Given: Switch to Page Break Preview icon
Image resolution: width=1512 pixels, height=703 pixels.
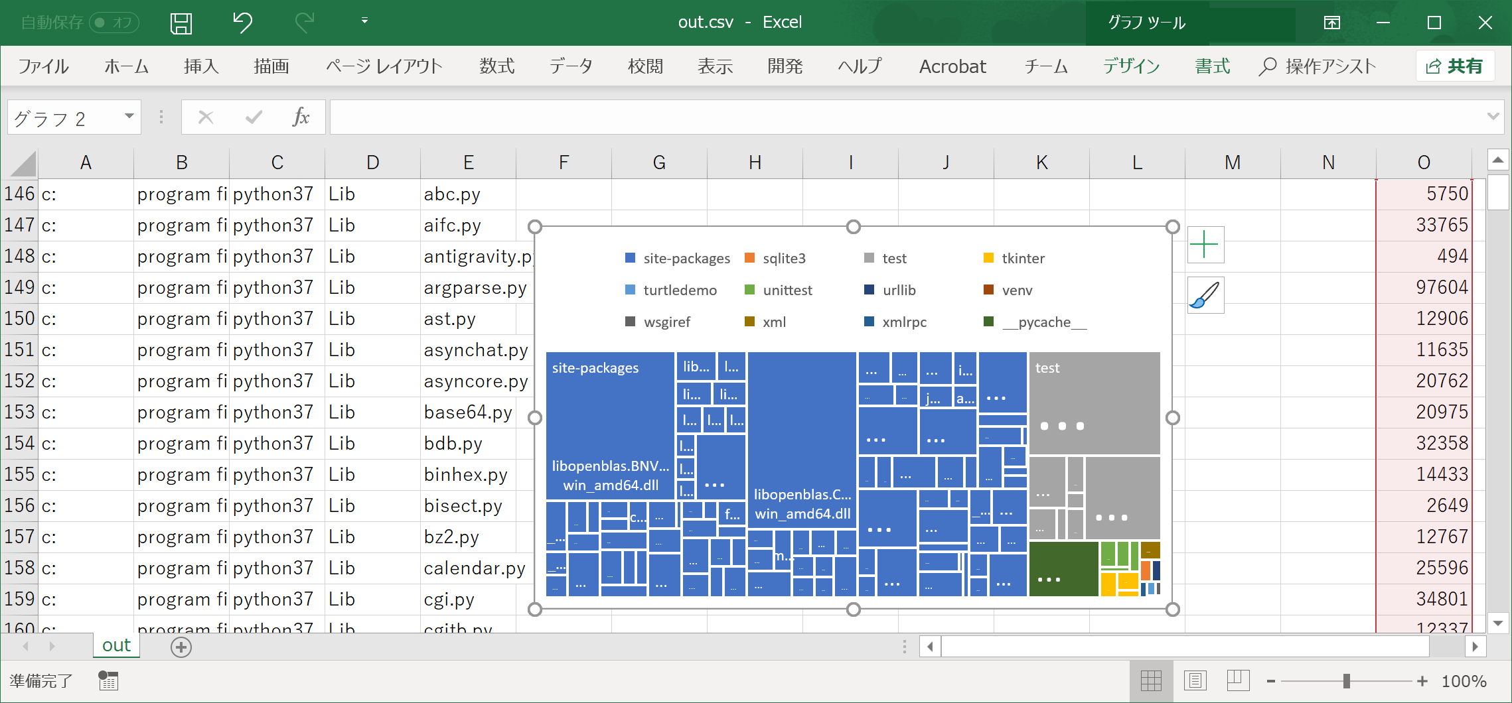Looking at the screenshot, I should point(1239,681).
